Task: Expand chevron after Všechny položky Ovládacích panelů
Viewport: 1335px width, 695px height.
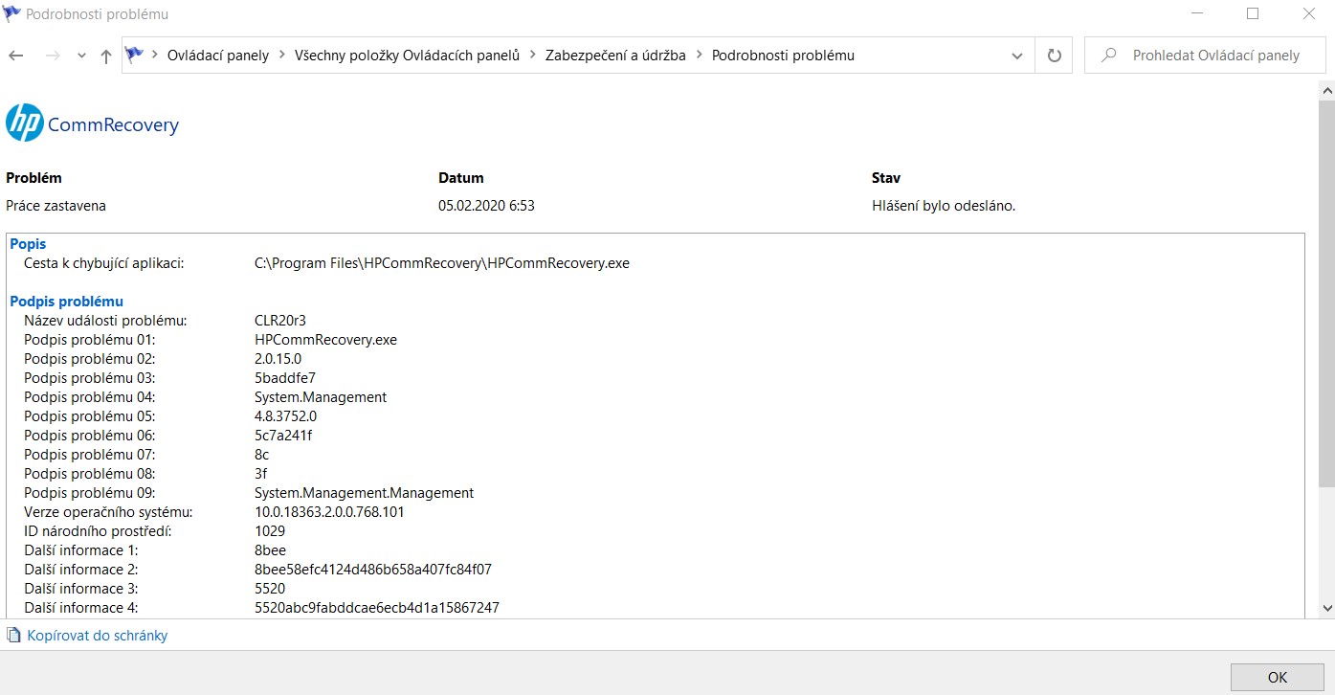Action: coord(533,55)
